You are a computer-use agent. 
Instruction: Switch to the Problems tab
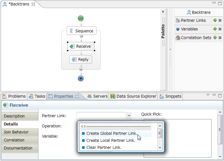click(x=14, y=97)
